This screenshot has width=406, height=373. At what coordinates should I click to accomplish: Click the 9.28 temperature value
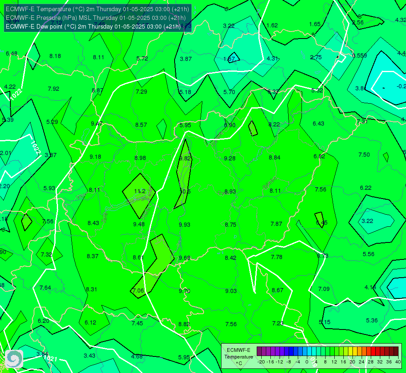pos(230,158)
